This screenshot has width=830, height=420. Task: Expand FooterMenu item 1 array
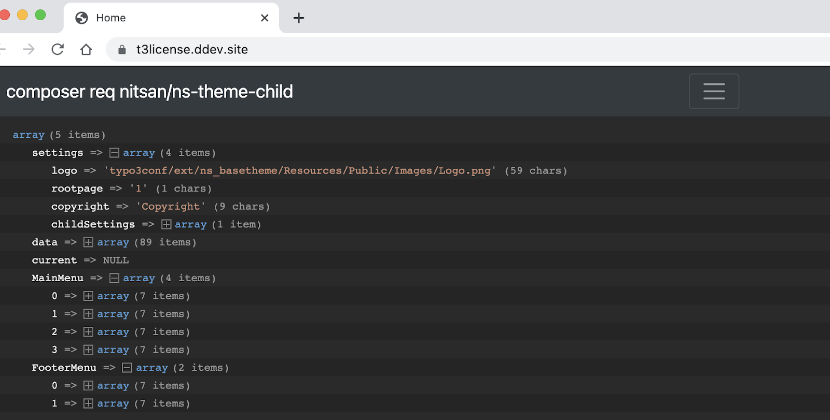(x=89, y=403)
